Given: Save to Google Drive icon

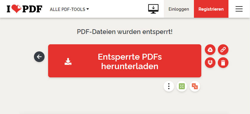Looking at the screenshot, I should point(210,50).
